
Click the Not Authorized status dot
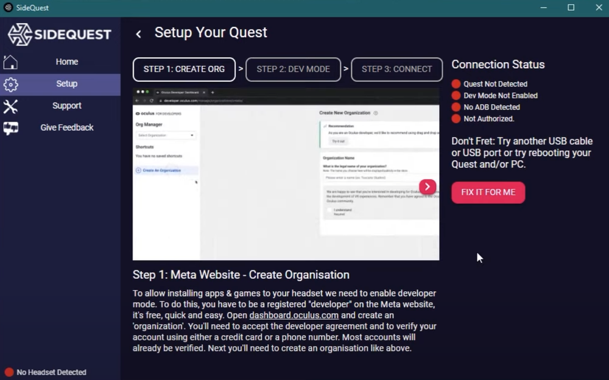tap(457, 119)
